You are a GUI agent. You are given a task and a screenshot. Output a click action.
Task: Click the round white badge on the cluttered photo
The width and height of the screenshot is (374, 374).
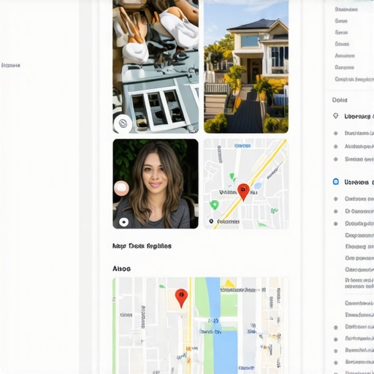[x=123, y=123]
